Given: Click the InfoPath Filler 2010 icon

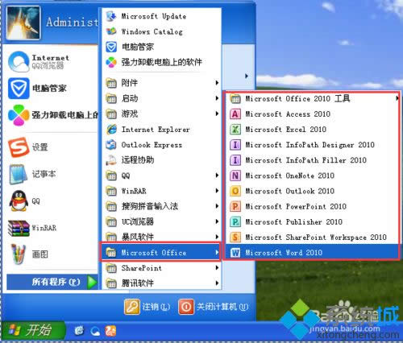Looking at the screenshot, I should pyautogui.click(x=235, y=160).
